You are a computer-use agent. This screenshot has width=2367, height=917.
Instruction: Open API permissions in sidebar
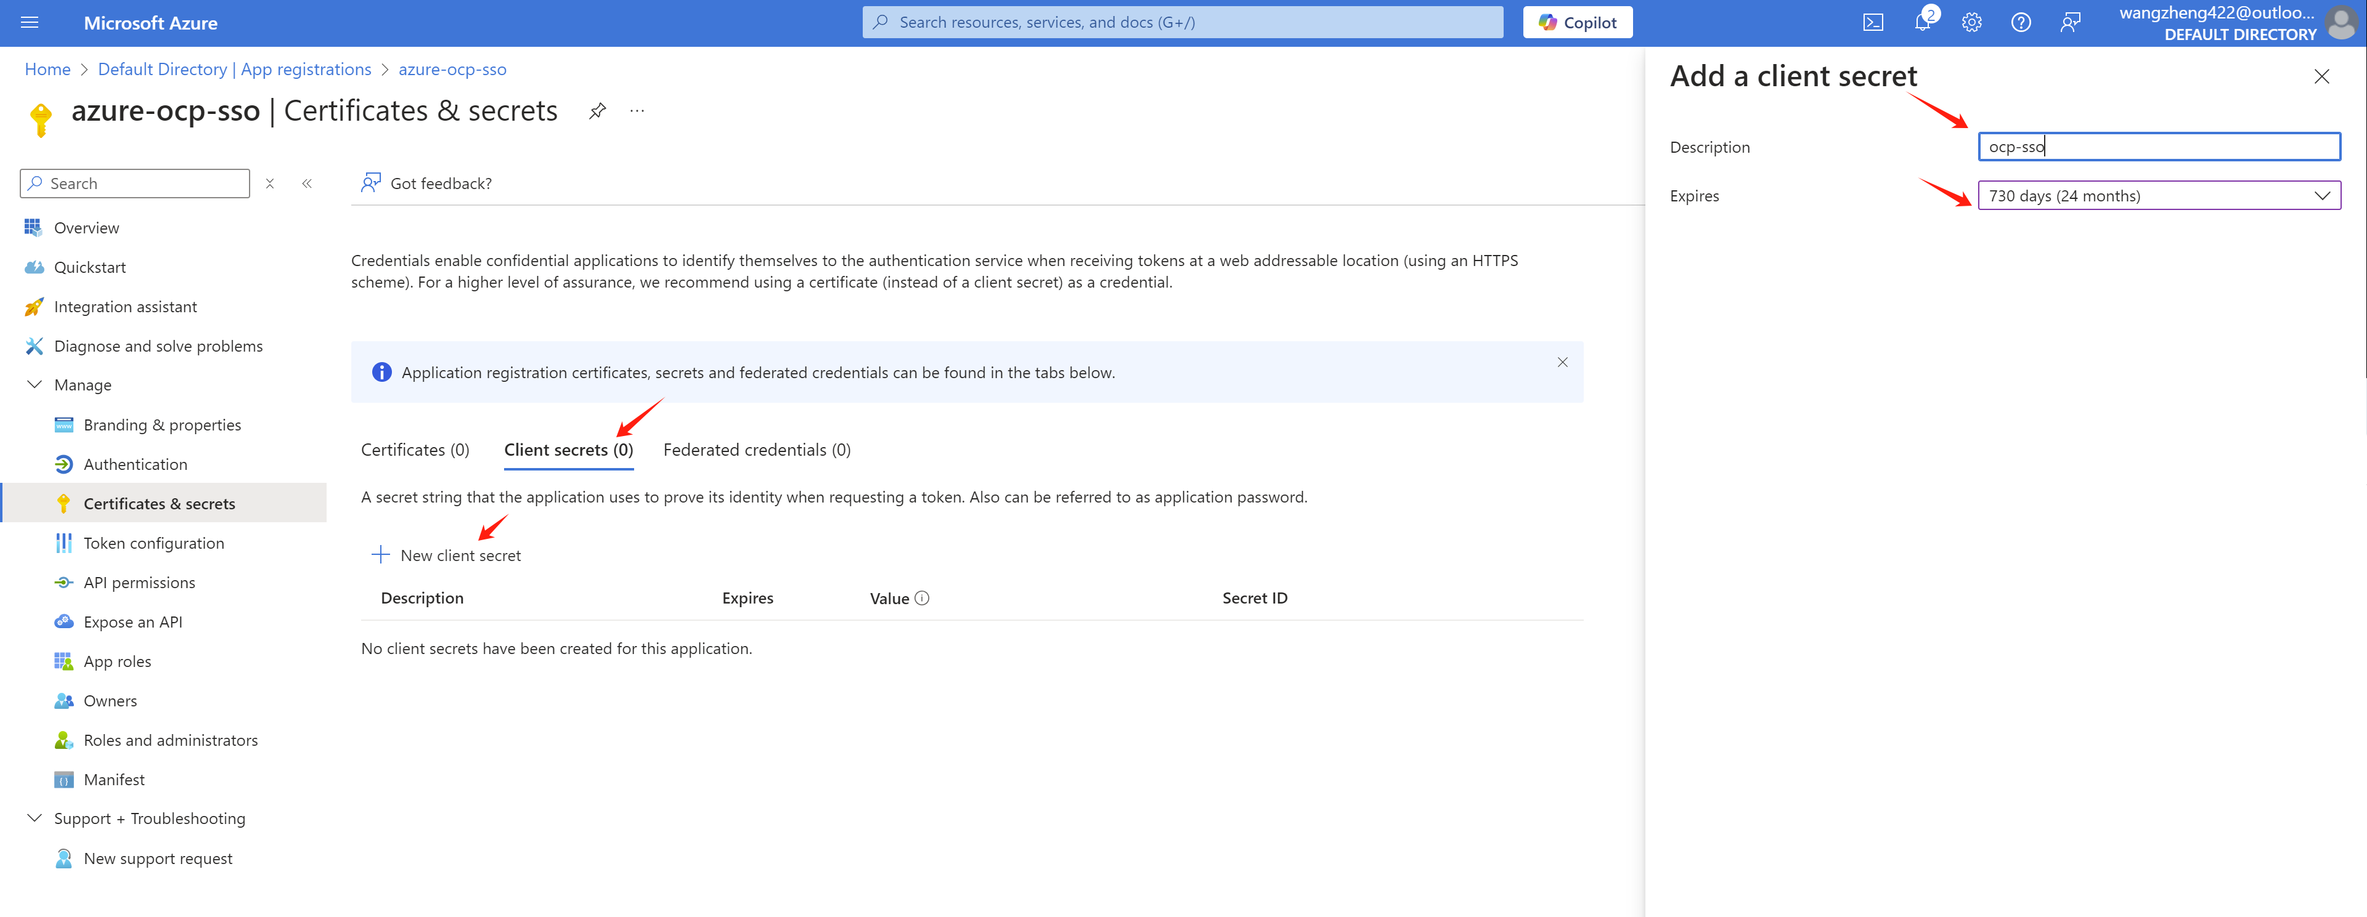point(139,583)
